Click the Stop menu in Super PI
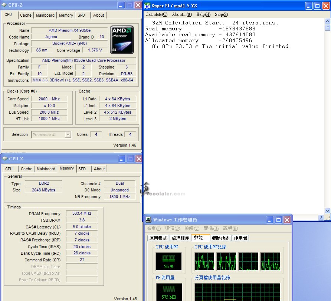331x301 pixels. point(222,14)
